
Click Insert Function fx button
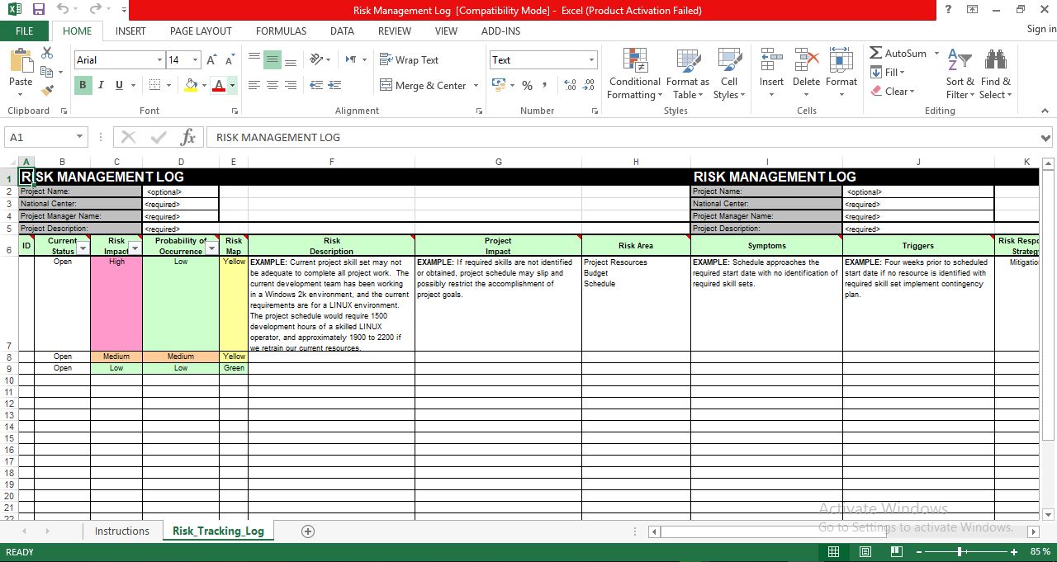pos(187,137)
